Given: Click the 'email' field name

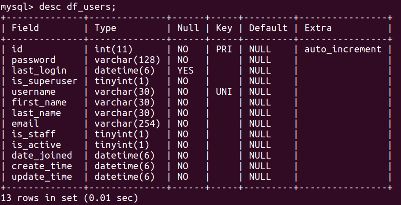Looking at the screenshot, I should tap(25, 124).
